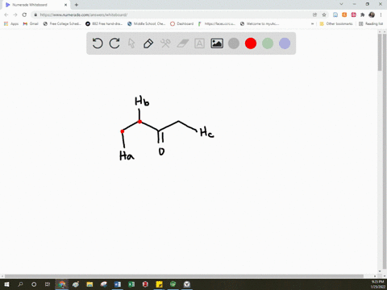387x290 pixels.
Task: Open the Reading list panel
Action: [x=371, y=23]
